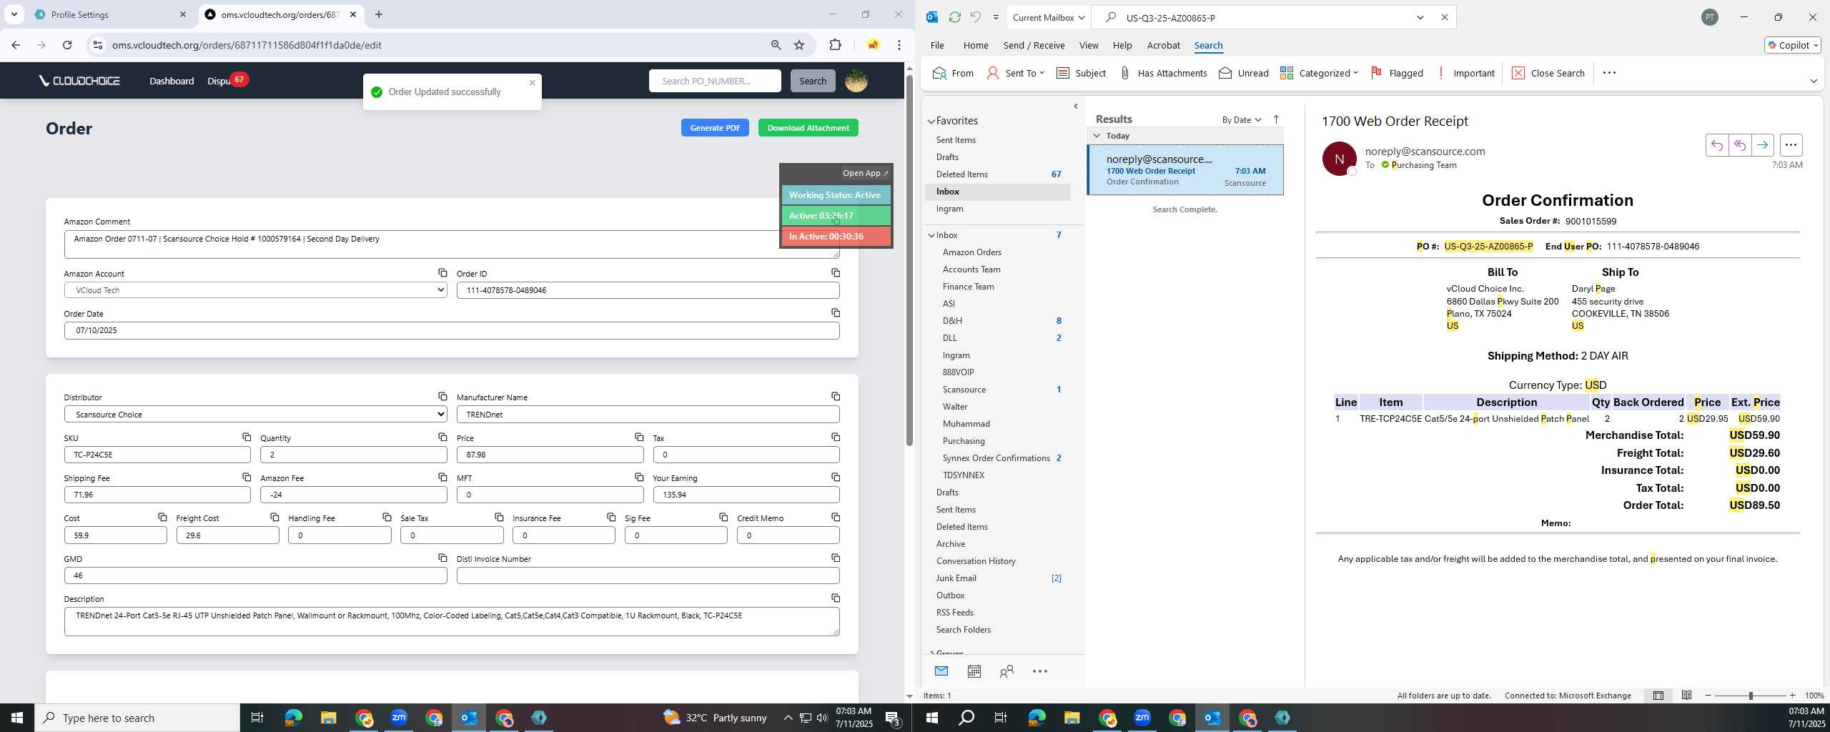Image resolution: width=1830 pixels, height=732 pixels.
Task: Select the 1700 Web Order Receipt result
Action: point(1185,170)
